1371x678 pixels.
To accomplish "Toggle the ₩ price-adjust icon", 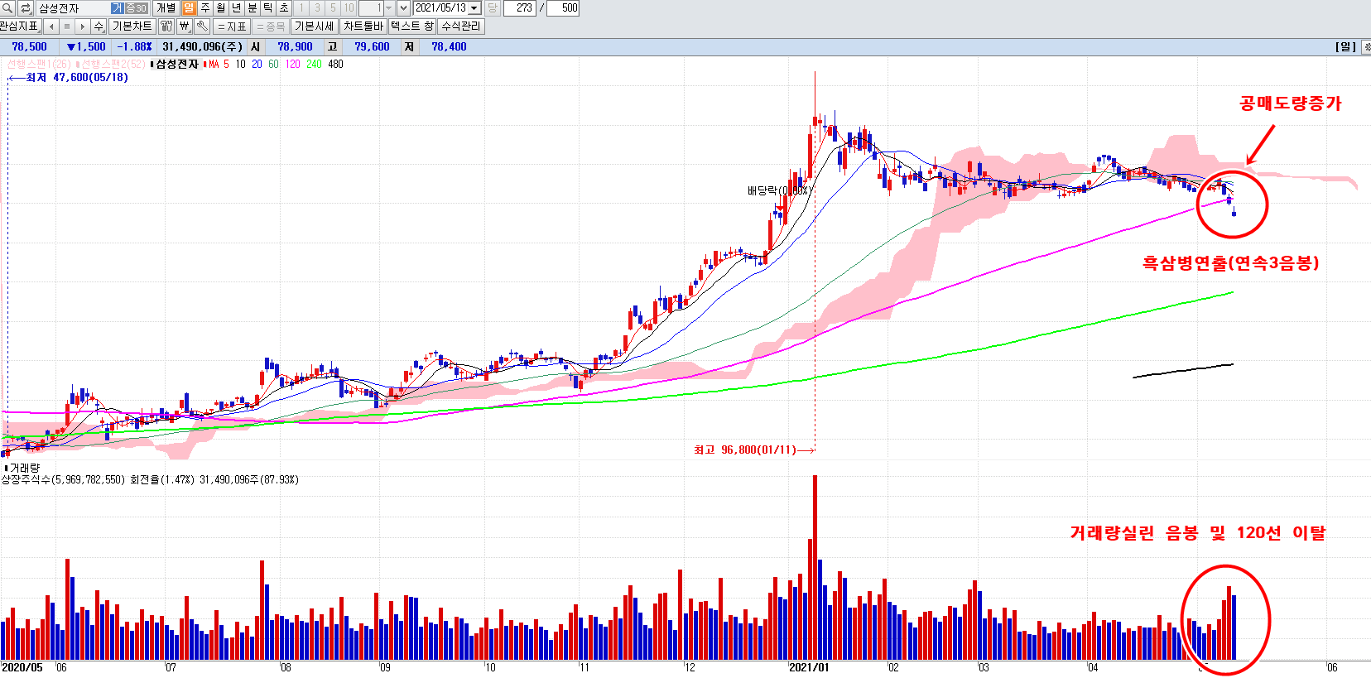I will tap(185, 26).
